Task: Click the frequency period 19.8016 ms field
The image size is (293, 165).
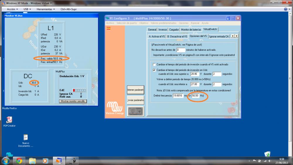Action: 178,96
